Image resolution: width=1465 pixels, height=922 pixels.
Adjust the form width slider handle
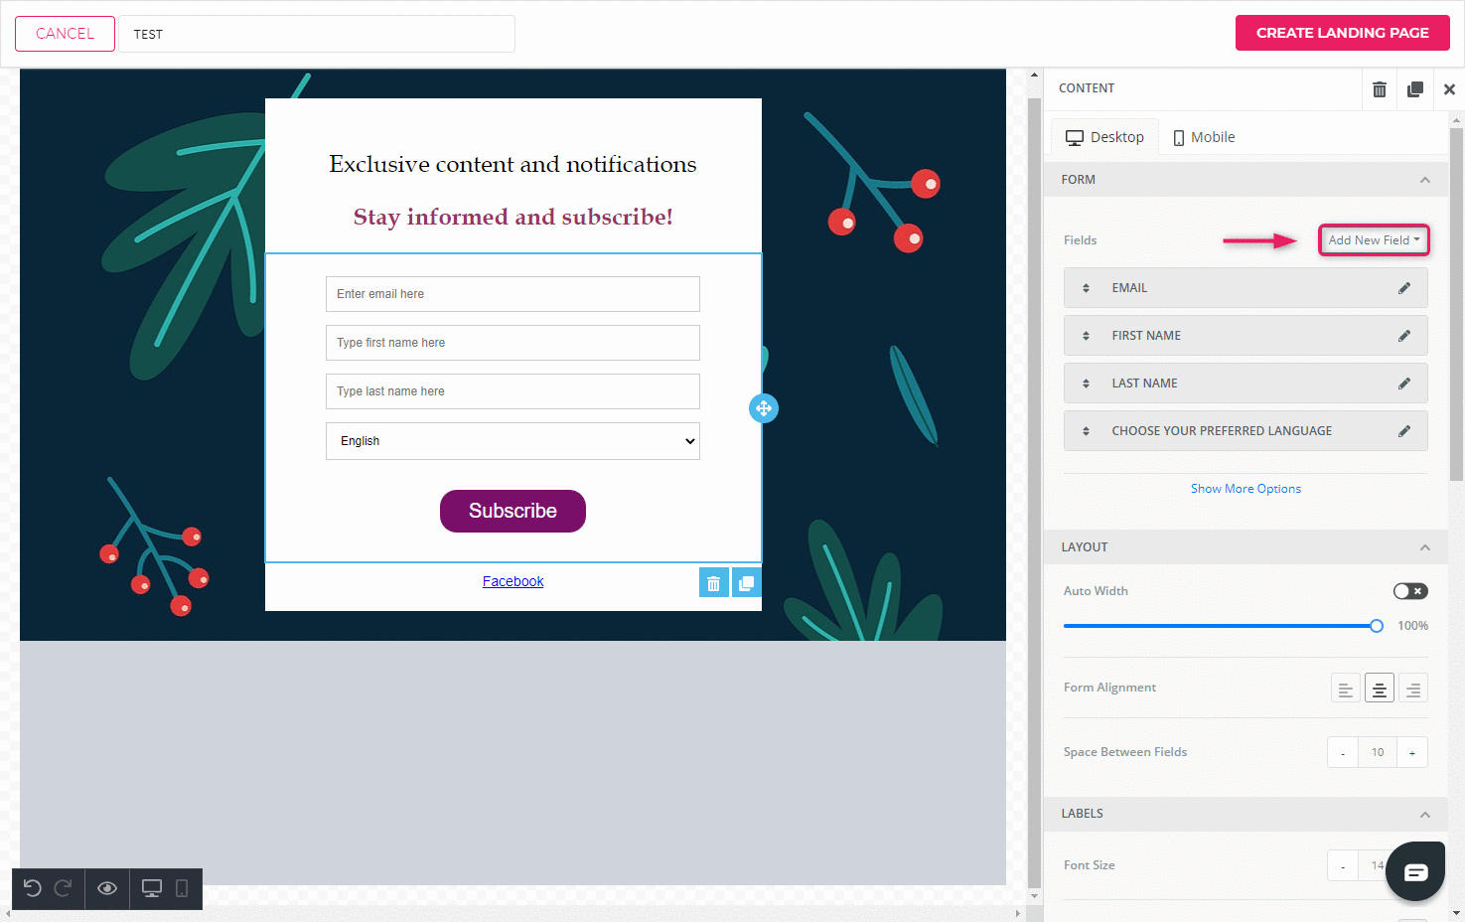(x=1377, y=626)
